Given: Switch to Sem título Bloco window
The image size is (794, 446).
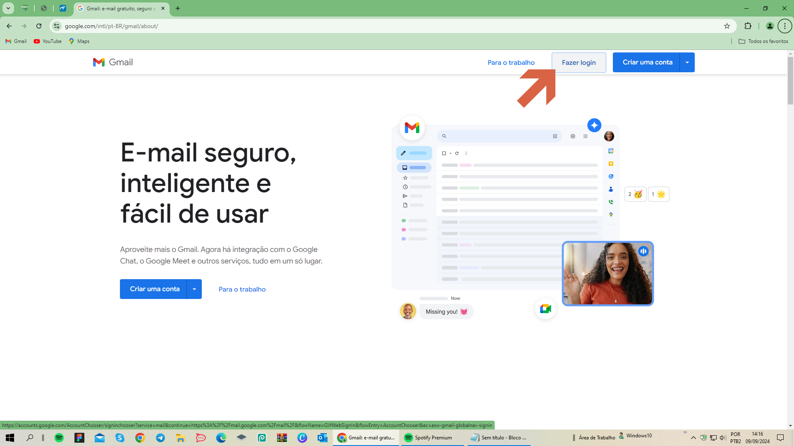Looking at the screenshot, I should 499,438.
